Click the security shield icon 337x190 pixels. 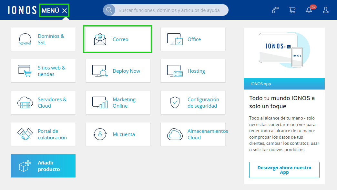[x=175, y=102]
